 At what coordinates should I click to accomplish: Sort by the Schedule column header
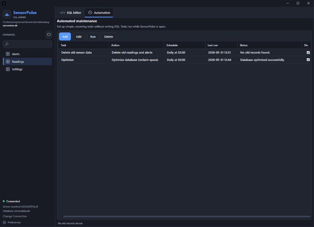(x=185, y=45)
